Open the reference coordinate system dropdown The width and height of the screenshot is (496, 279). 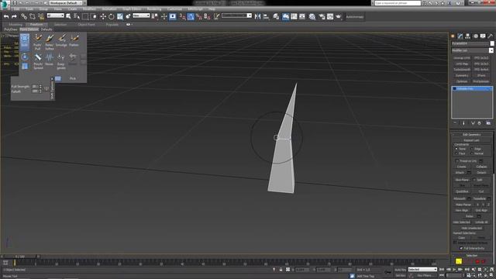(x=141, y=15)
